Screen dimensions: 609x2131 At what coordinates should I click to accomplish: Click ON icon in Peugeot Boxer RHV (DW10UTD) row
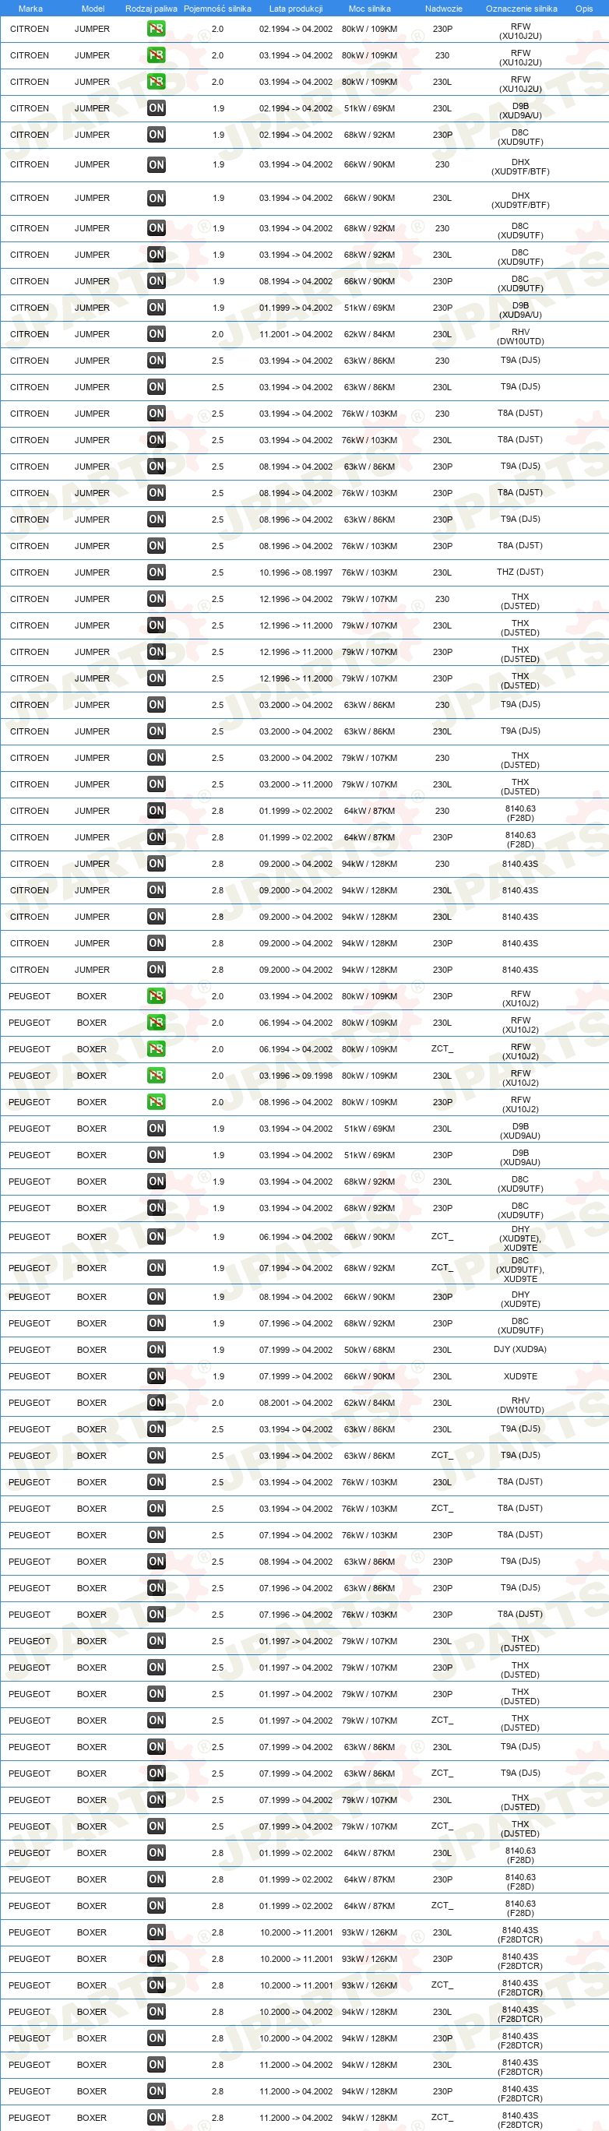pyautogui.click(x=156, y=1403)
